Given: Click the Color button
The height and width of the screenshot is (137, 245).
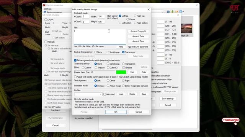Looking at the screenshot, I should tap(144, 72).
